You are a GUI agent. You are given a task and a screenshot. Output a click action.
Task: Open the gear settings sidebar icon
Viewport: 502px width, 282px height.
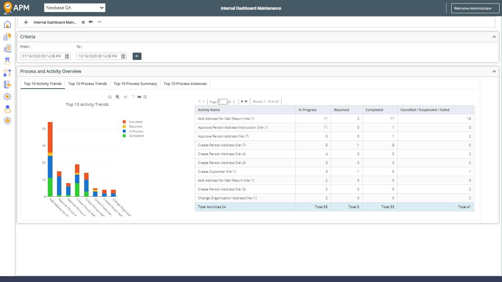pyautogui.click(x=7, y=97)
